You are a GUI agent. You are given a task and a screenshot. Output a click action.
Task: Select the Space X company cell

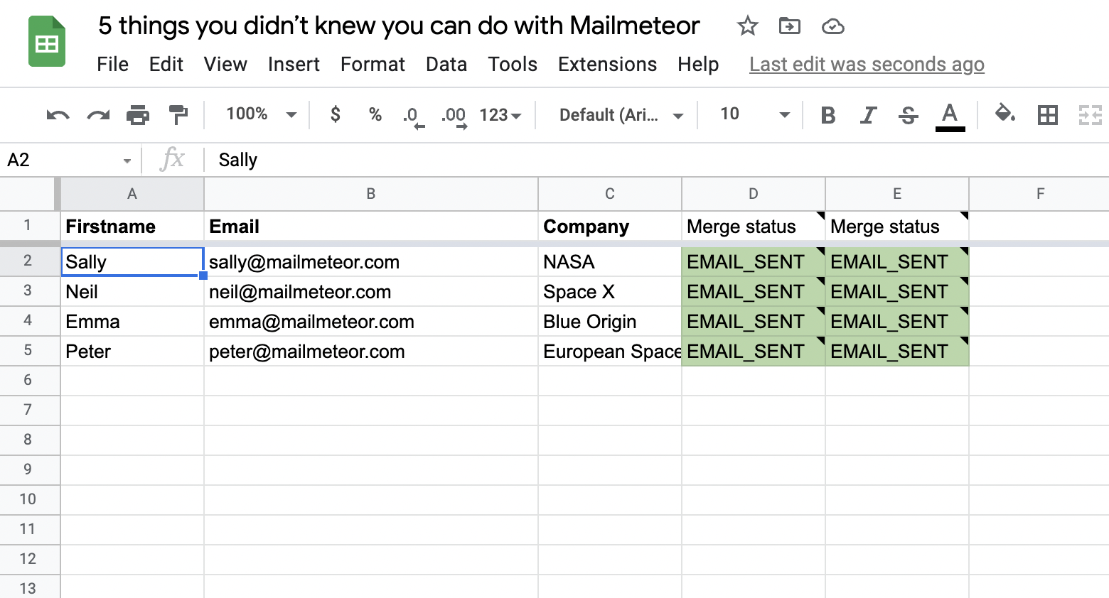point(610,292)
